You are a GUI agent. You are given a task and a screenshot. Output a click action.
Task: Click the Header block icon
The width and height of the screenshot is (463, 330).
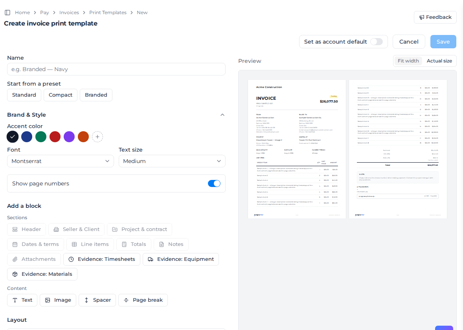pyautogui.click(x=15, y=229)
